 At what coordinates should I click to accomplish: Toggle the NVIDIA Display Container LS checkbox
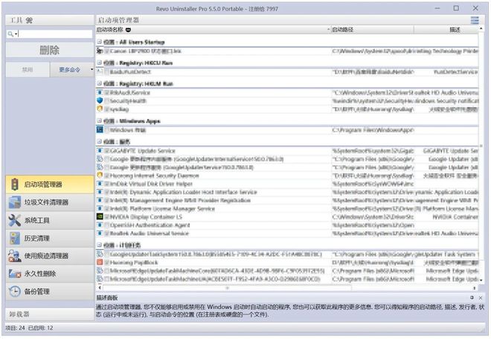tap(107, 216)
